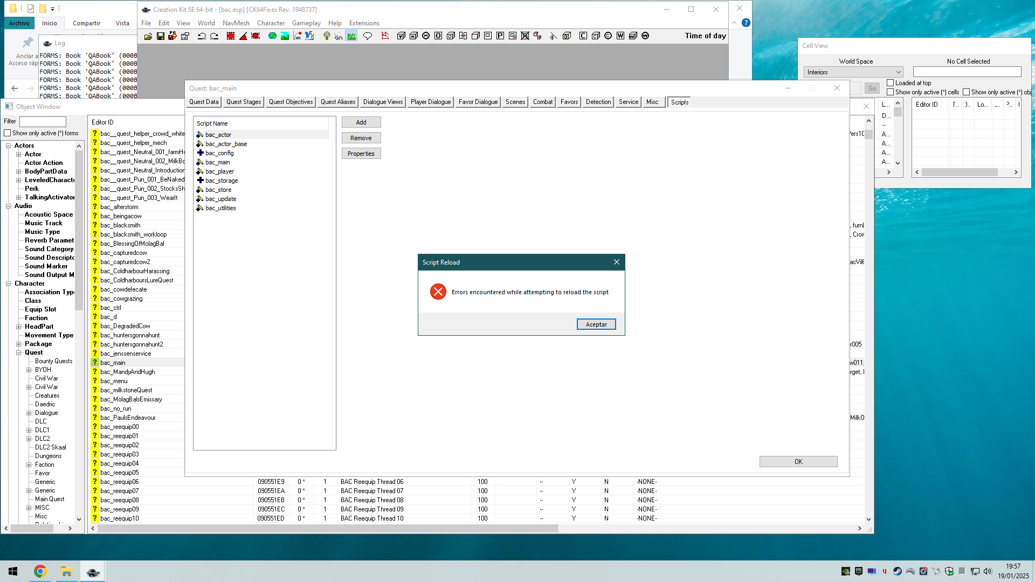Image resolution: width=1035 pixels, height=582 pixels.
Task: Click the boxed O toolbar icon
Action: (438, 36)
